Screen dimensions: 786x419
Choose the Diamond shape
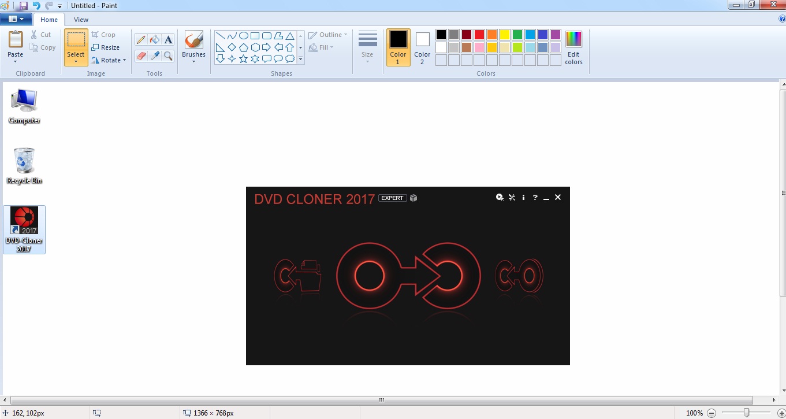(232, 47)
